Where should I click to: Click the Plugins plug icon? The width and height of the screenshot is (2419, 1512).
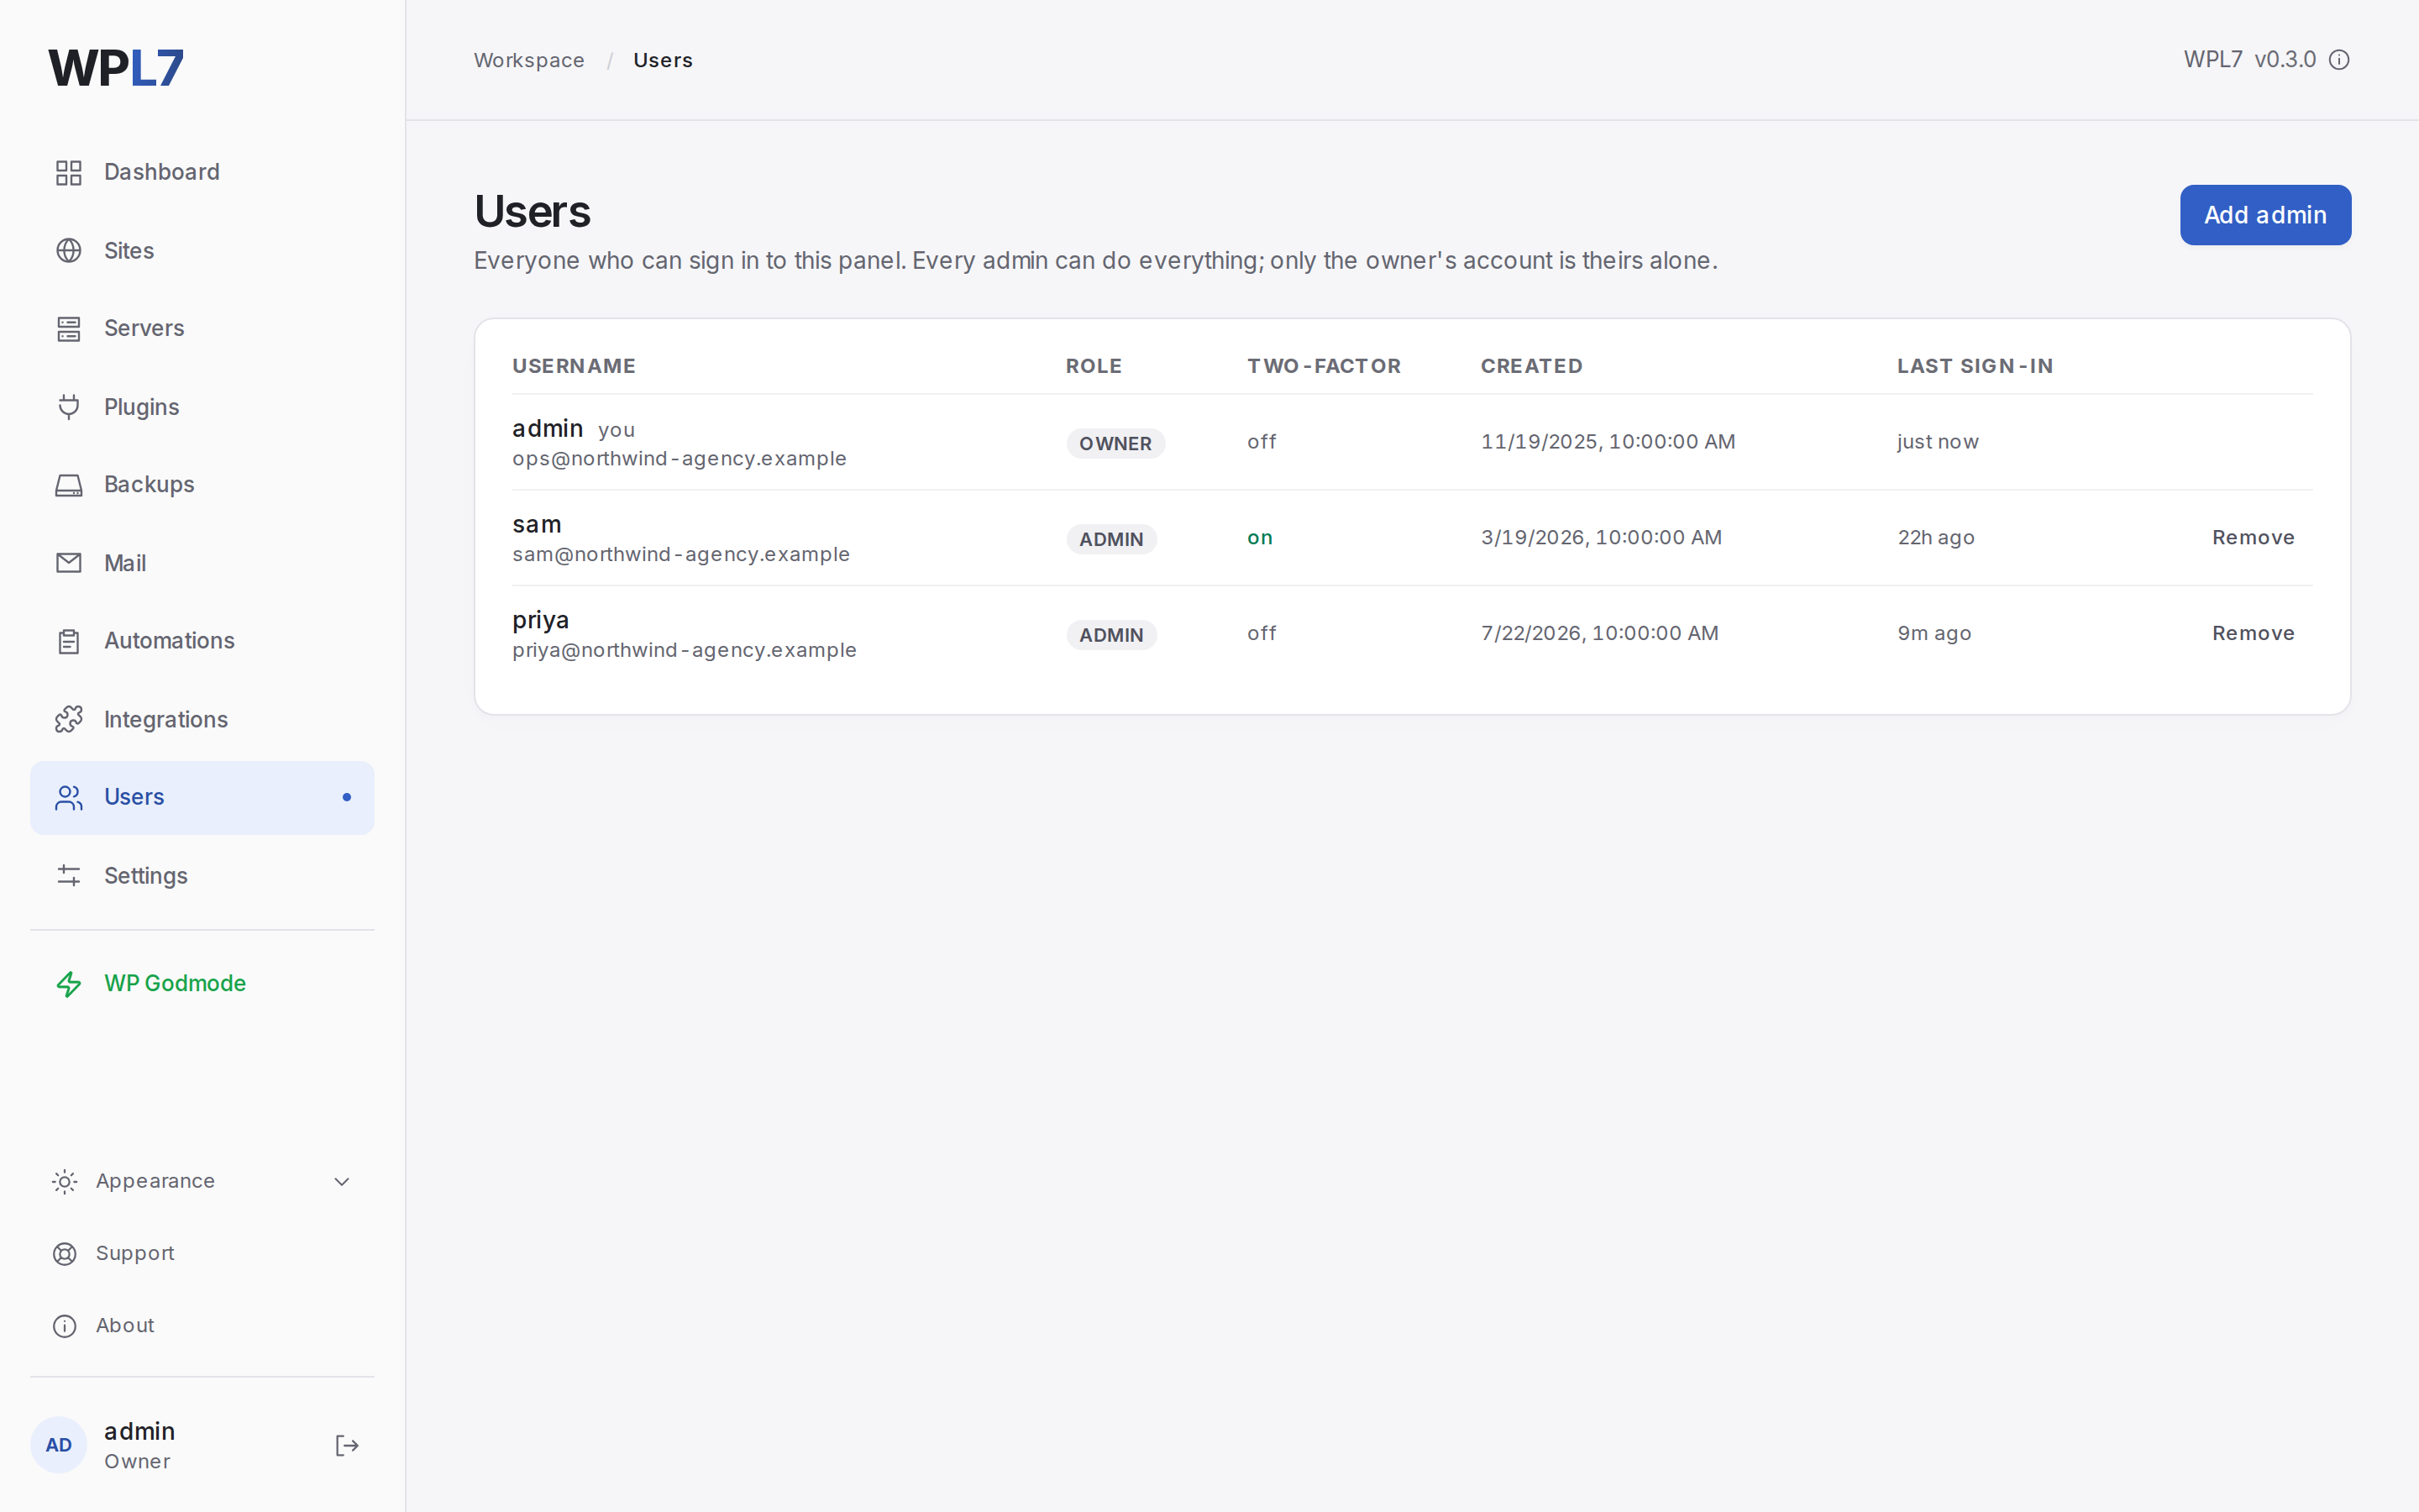[69, 407]
